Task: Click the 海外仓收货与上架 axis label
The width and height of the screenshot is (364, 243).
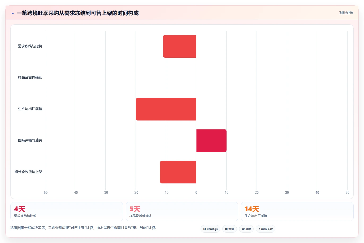Action: 28,172
